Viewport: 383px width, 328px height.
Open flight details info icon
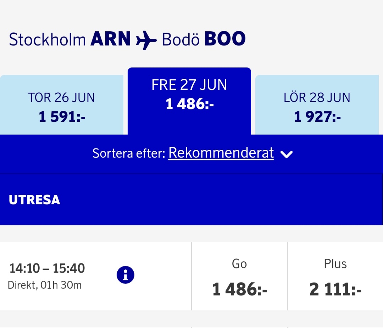click(x=125, y=275)
